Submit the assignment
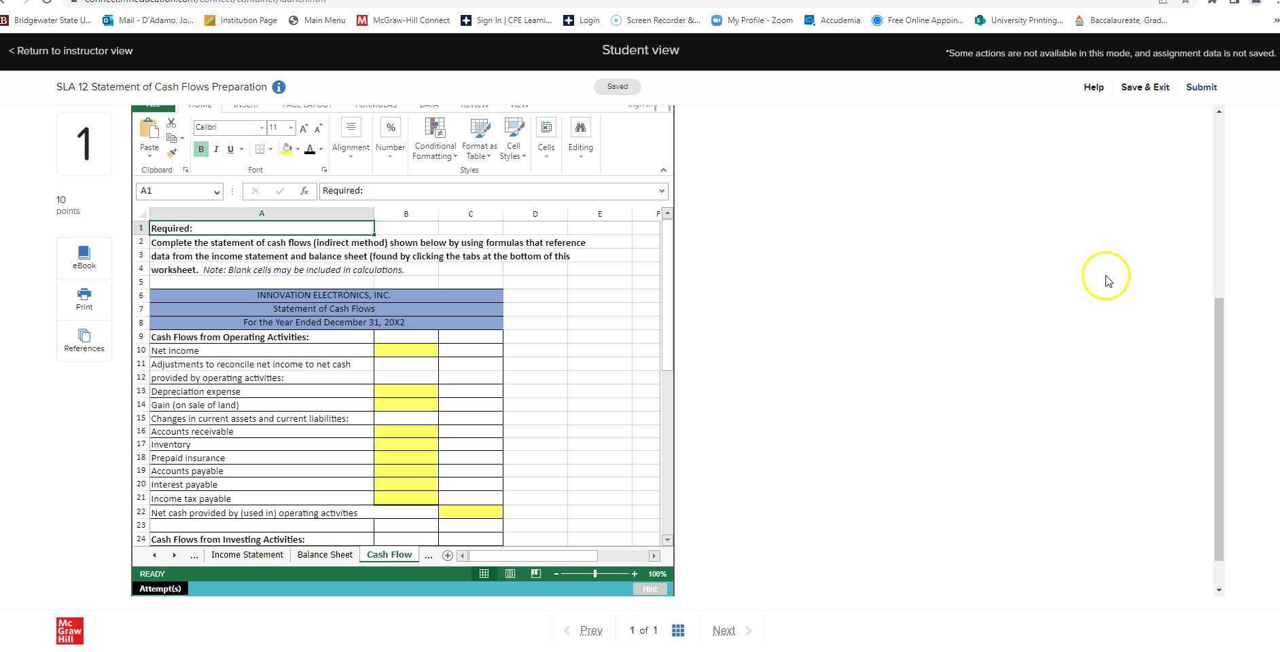 [x=1201, y=87]
